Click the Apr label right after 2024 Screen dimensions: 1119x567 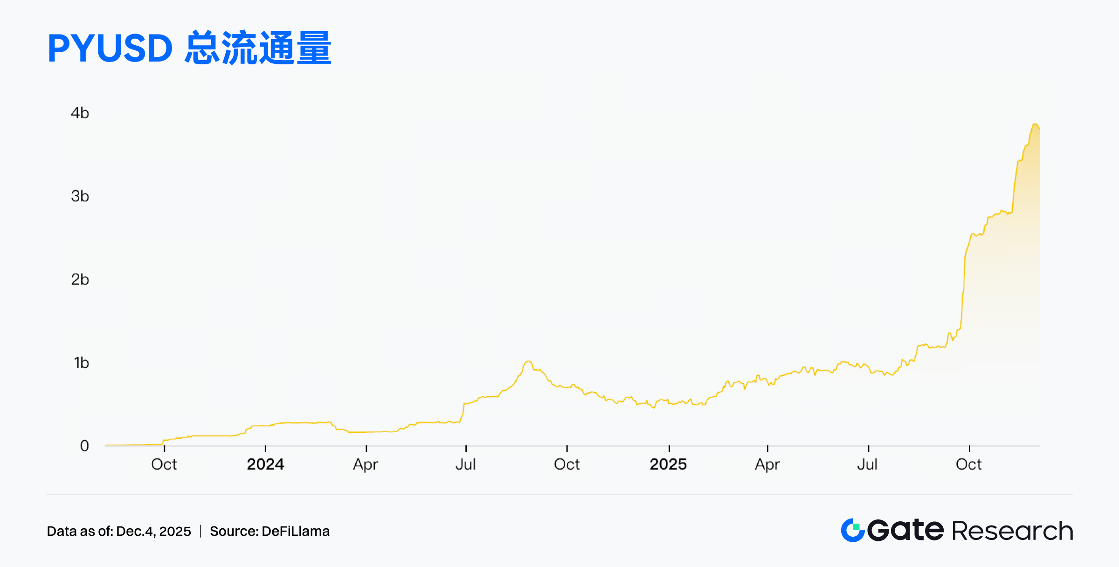(x=366, y=464)
